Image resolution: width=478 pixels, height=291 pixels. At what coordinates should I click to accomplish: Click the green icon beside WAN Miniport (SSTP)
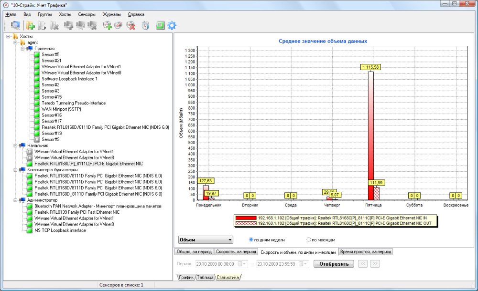pos(37,109)
